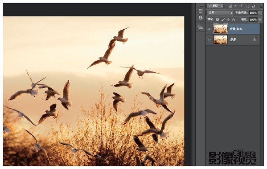Open the History panel icon in dock
Screen dimensions: 267x169
click(201, 11)
